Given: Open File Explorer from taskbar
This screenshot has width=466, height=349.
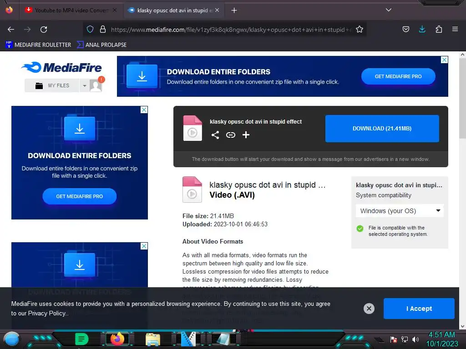Looking at the screenshot, I should click(x=153, y=339).
